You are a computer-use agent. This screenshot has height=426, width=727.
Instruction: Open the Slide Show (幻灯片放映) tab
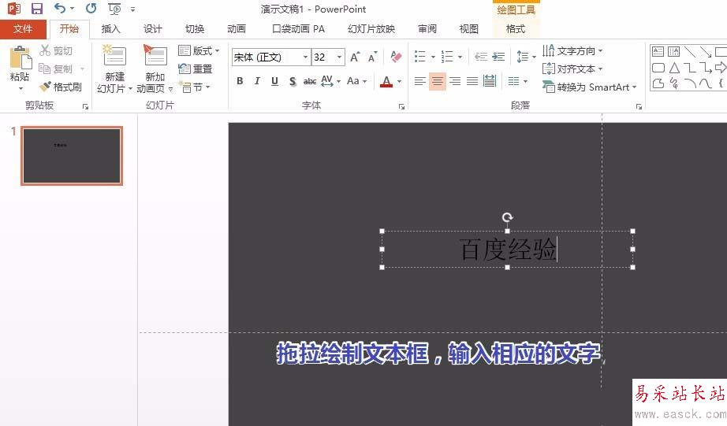pyautogui.click(x=371, y=29)
